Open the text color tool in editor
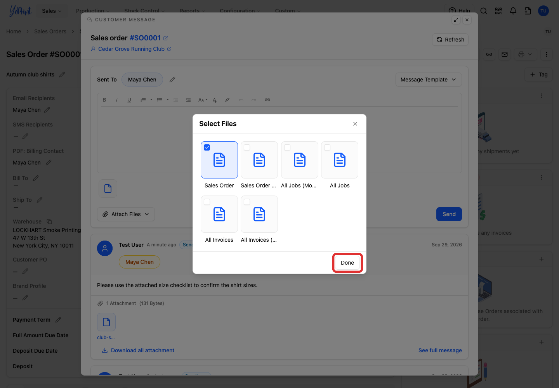 point(215,100)
